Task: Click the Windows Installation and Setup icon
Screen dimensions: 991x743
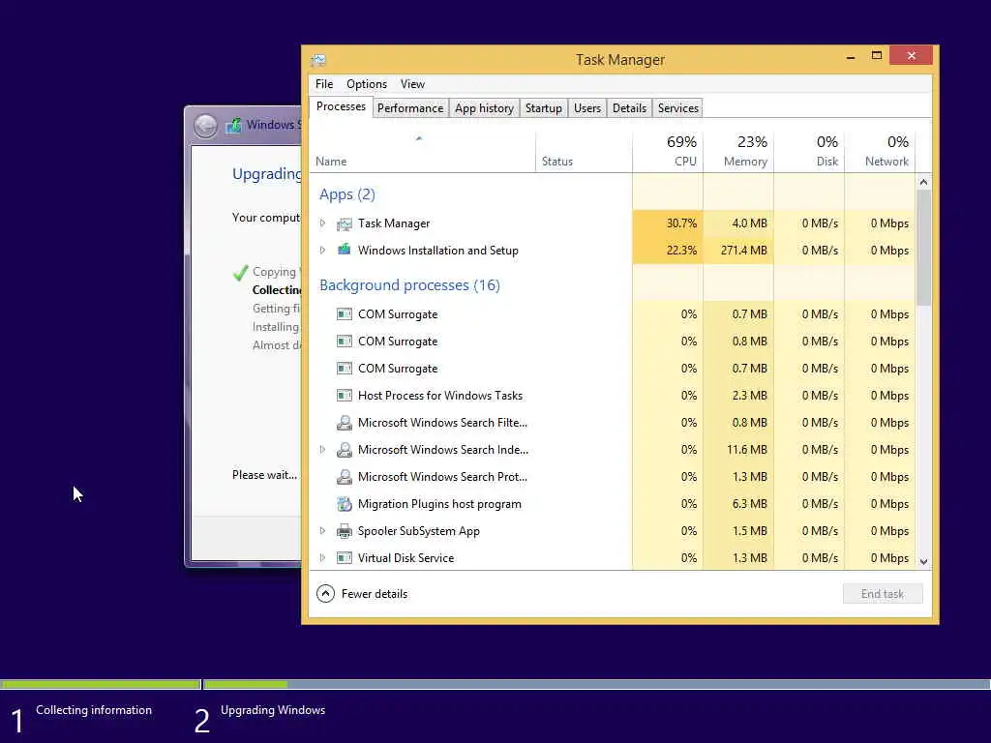Action: pos(345,250)
